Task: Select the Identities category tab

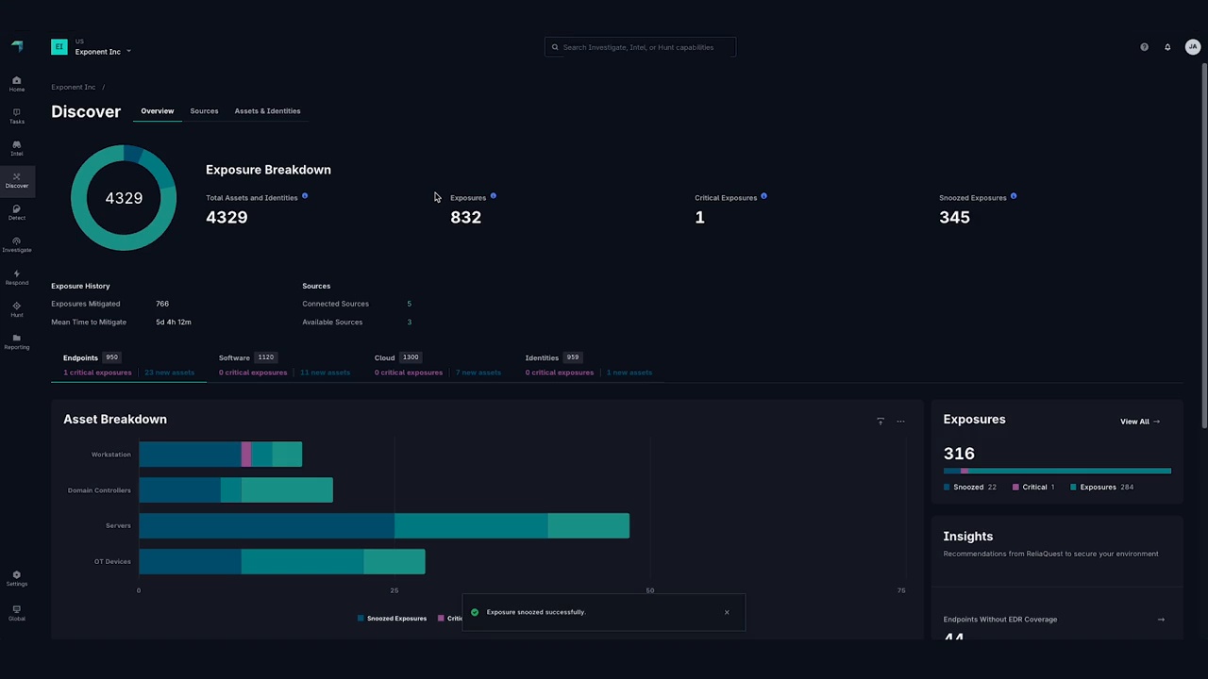Action: point(589,365)
